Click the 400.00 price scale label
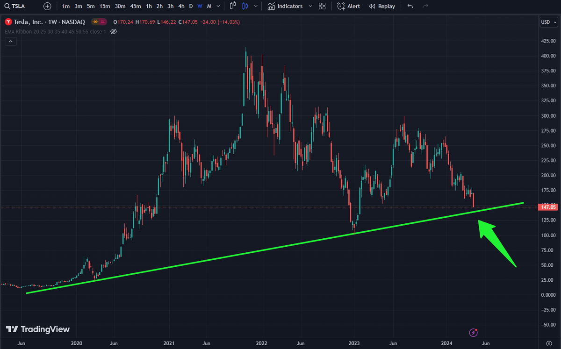The height and width of the screenshot is (349, 561). click(548, 56)
